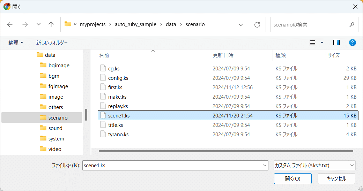This screenshot has height=191, width=363.
Task: Click file icon of make.ks
Action: point(103,97)
